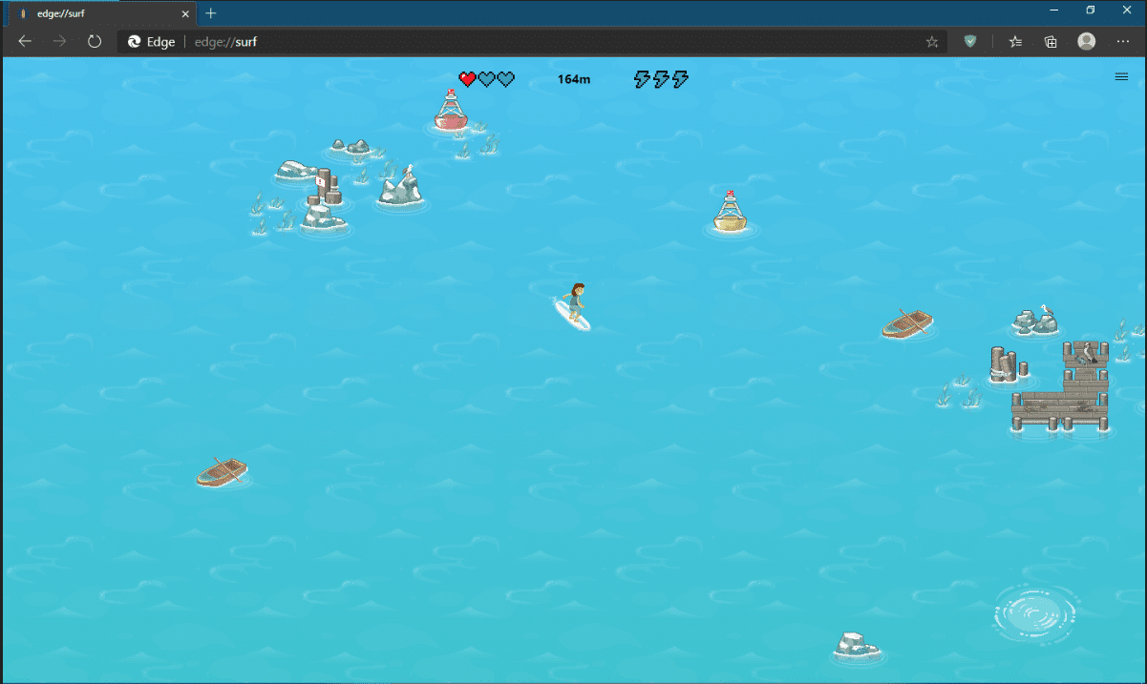1147x684 pixels.
Task: Add this page to favorites with star
Action: (932, 42)
